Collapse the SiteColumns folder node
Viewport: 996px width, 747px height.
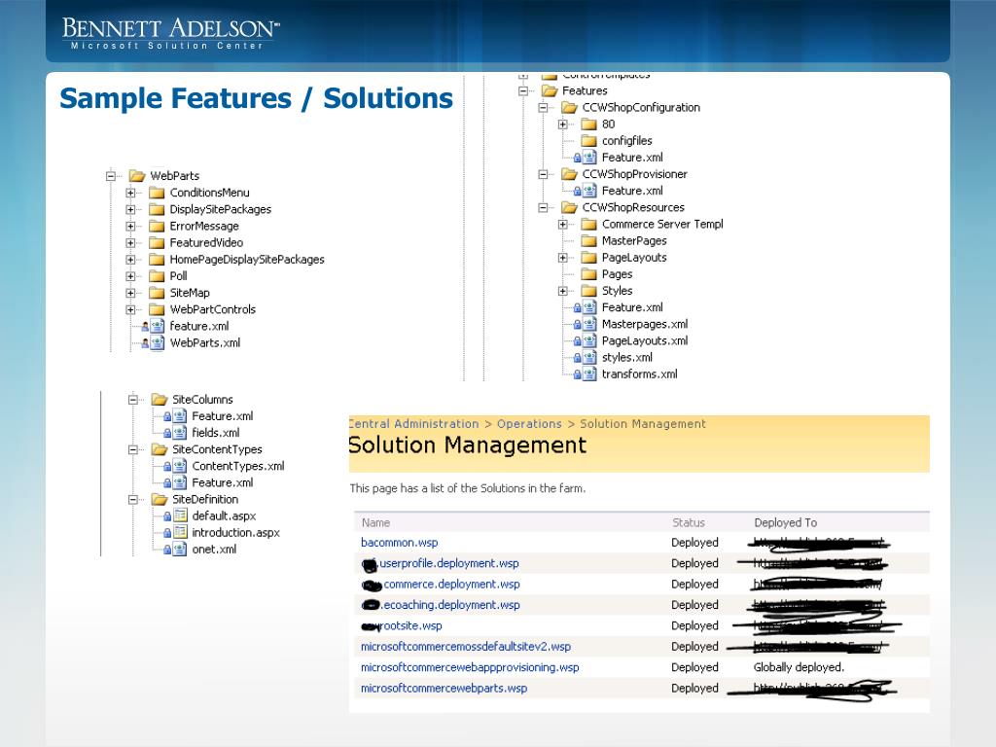point(132,400)
